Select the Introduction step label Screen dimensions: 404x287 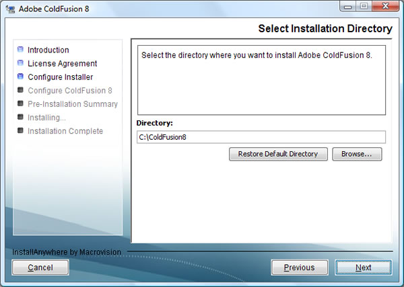[48, 50]
